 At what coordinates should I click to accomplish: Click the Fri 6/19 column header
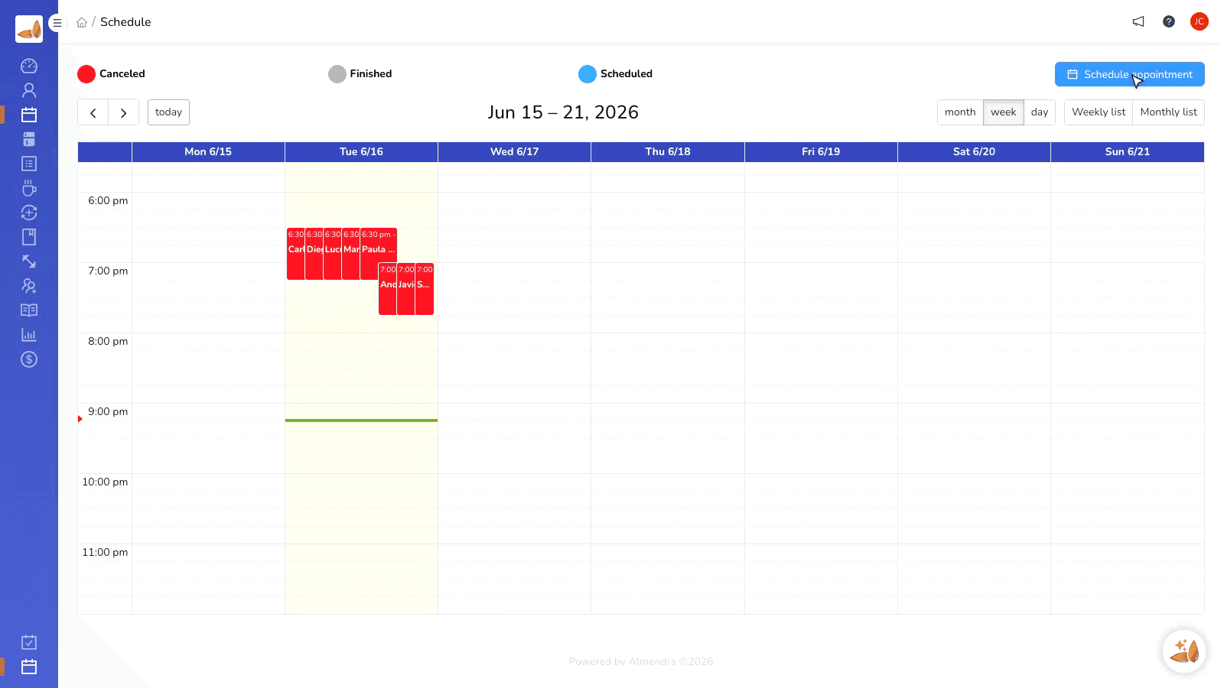(x=821, y=151)
